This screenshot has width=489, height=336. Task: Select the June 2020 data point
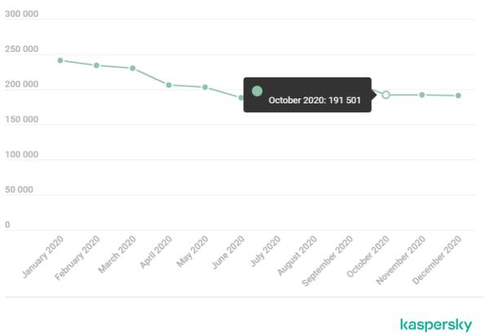240,98
